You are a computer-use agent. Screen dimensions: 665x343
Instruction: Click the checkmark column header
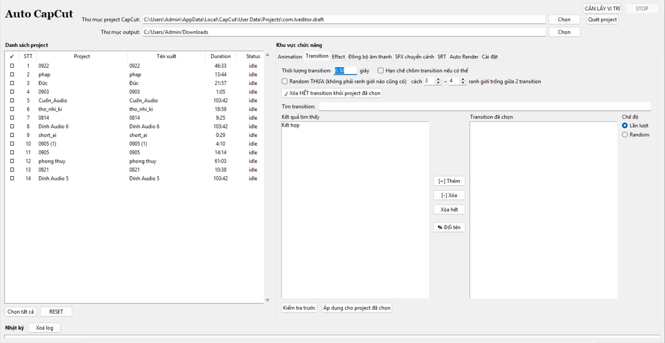click(x=12, y=56)
